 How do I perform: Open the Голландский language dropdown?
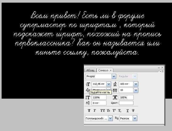click(110, 118)
